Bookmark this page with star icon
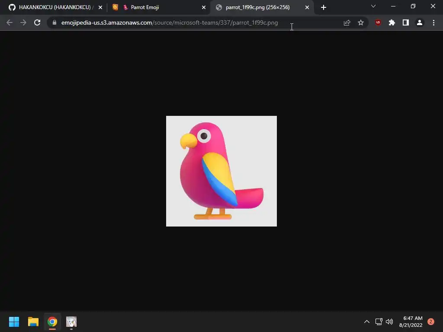 coord(361,22)
